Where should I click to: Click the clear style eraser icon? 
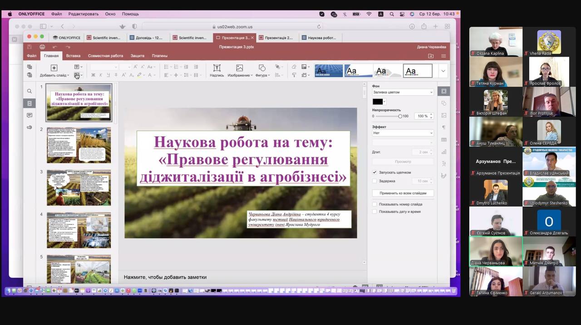[x=294, y=67]
